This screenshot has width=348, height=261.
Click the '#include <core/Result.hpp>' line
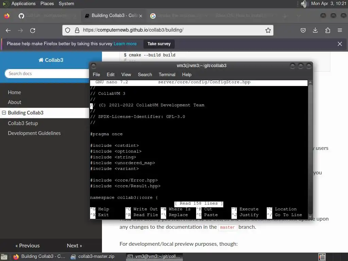coord(125,186)
